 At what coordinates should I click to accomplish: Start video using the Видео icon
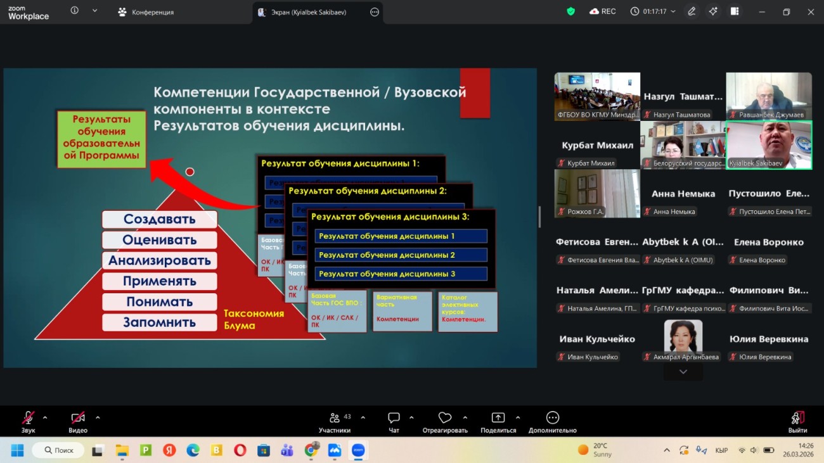[76, 418]
